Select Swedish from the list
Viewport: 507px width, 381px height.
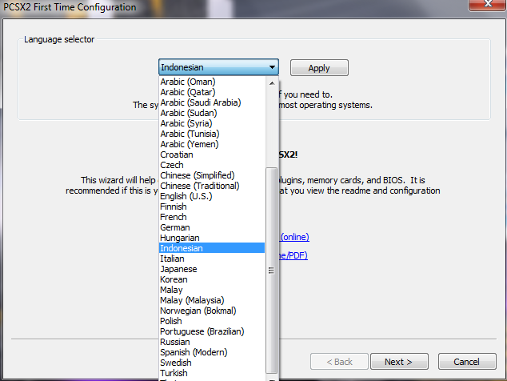pos(212,363)
